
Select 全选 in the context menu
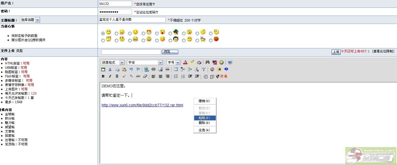(204, 130)
